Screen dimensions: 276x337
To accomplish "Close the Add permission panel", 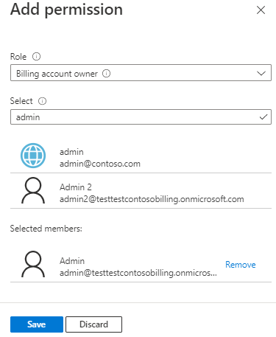I will 261,10.
